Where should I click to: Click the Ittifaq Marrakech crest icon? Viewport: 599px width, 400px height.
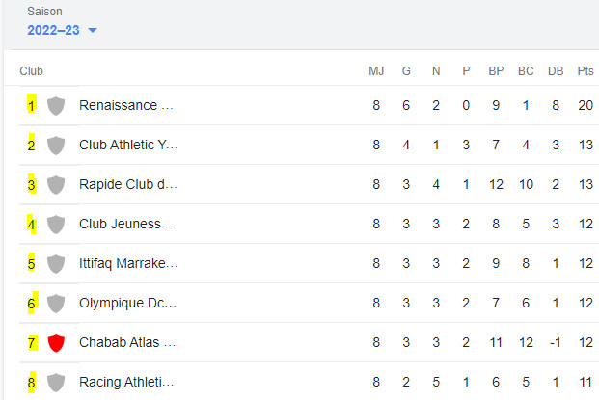click(56, 263)
